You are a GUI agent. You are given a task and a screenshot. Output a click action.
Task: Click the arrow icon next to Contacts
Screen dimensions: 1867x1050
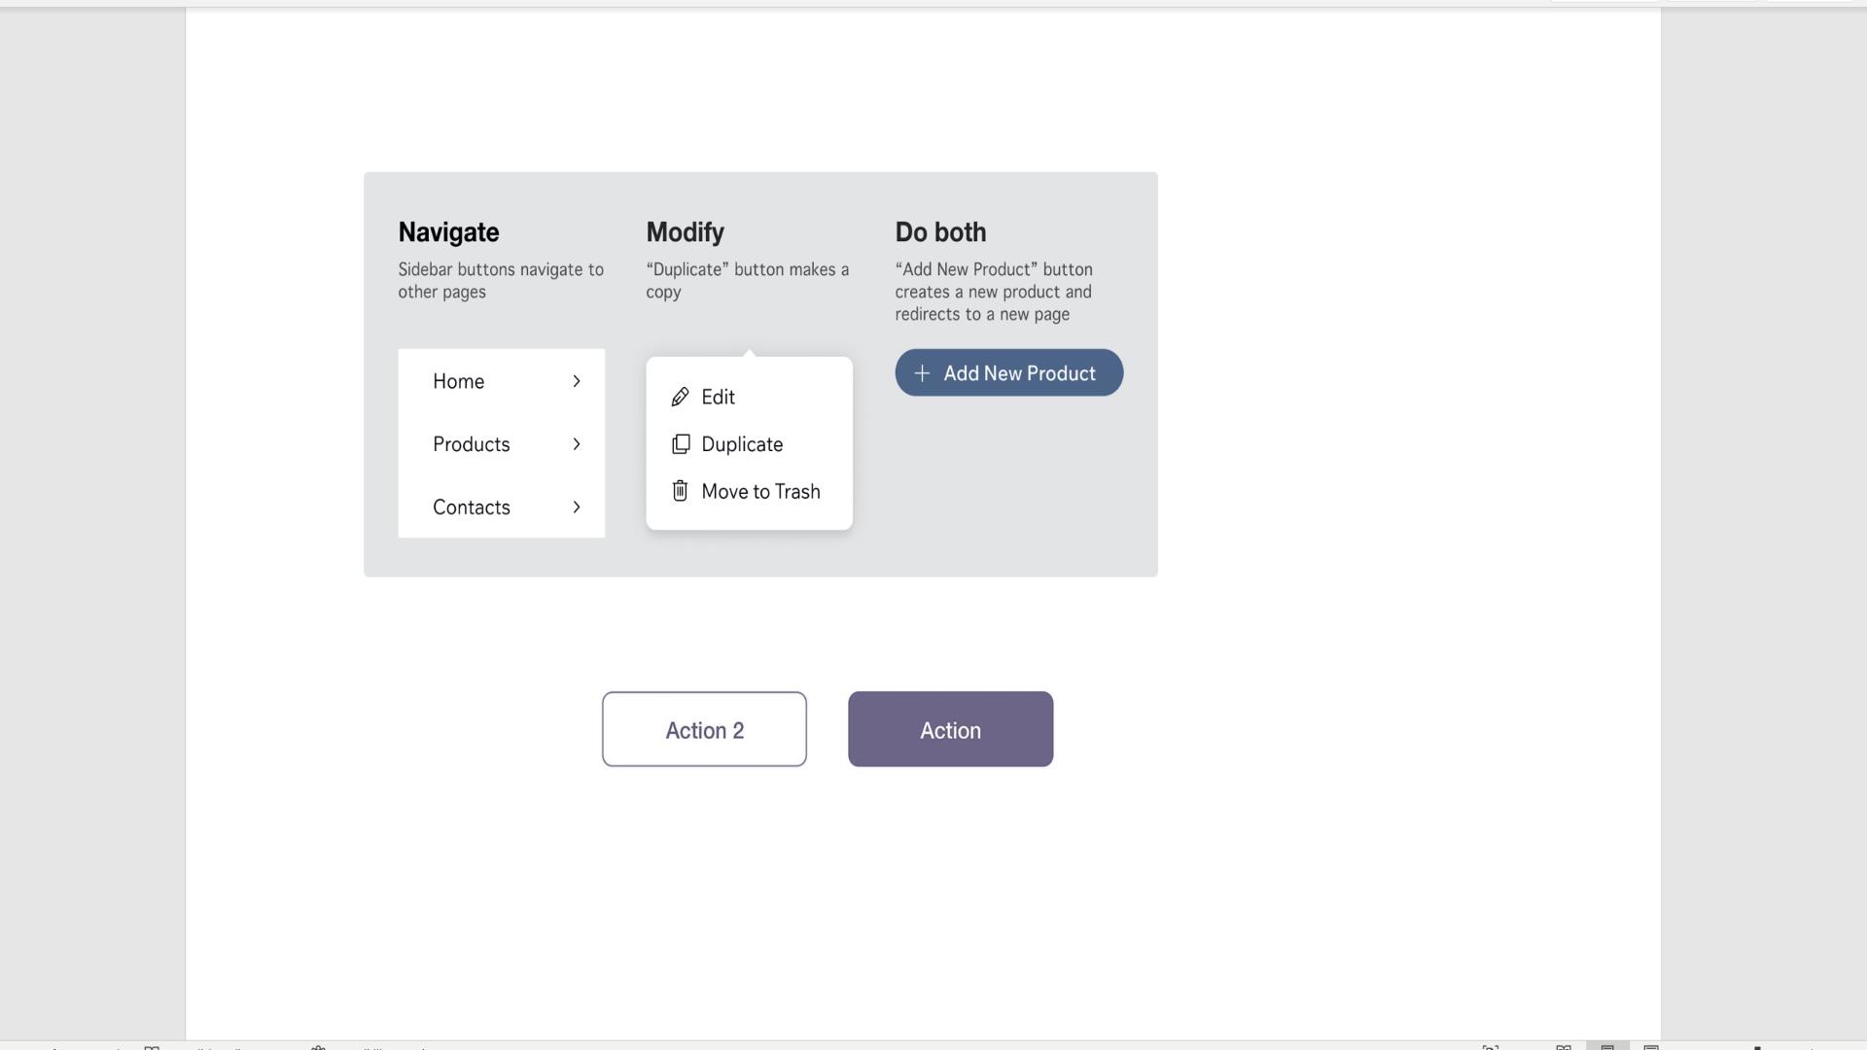pos(577,506)
